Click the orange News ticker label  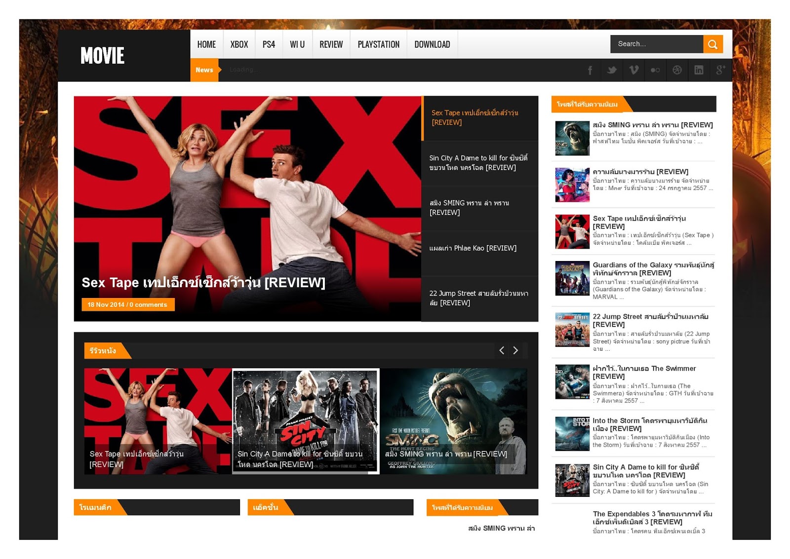coord(204,70)
